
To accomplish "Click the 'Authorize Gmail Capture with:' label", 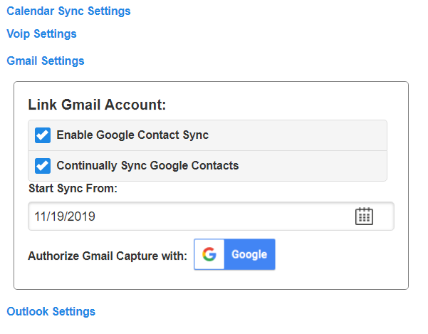I will pyautogui.click(x=108, y=256).
